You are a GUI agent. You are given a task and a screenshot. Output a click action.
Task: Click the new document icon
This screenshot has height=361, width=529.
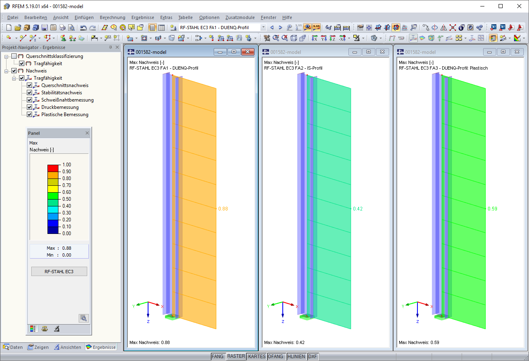9,28
